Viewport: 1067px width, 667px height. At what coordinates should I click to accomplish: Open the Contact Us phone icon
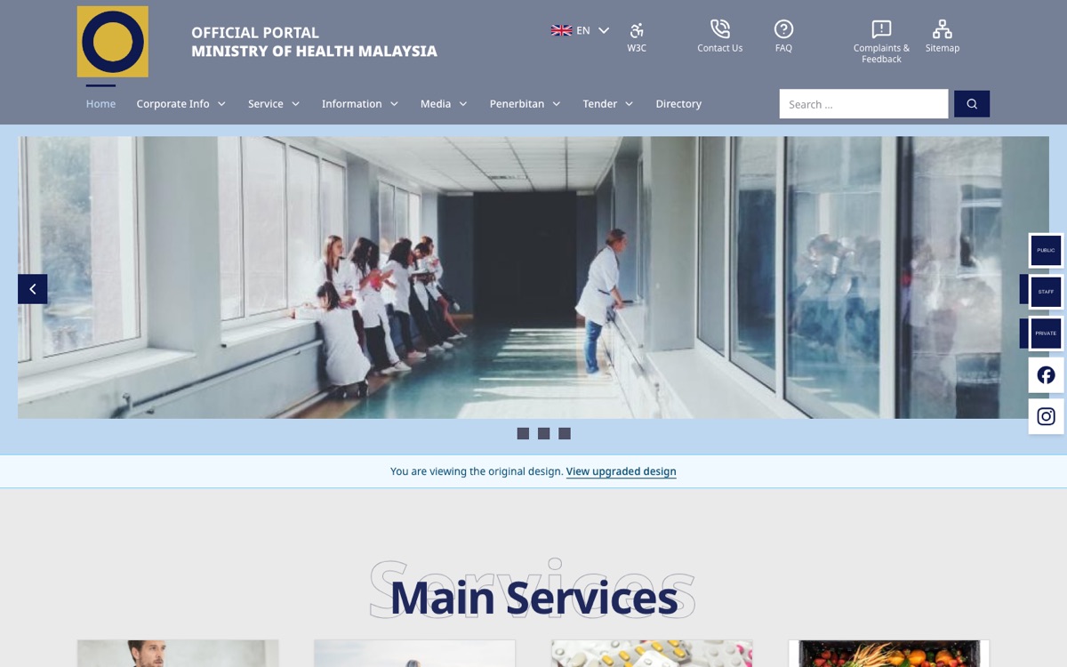[x=720, y=29]
